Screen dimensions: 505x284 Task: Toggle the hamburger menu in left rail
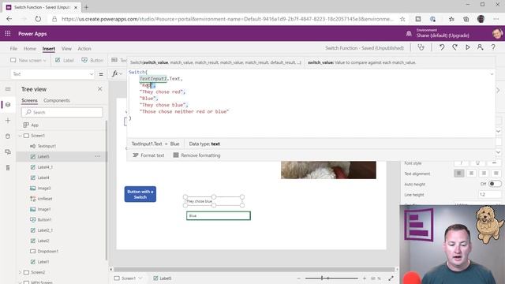click(x=8, y=89)
